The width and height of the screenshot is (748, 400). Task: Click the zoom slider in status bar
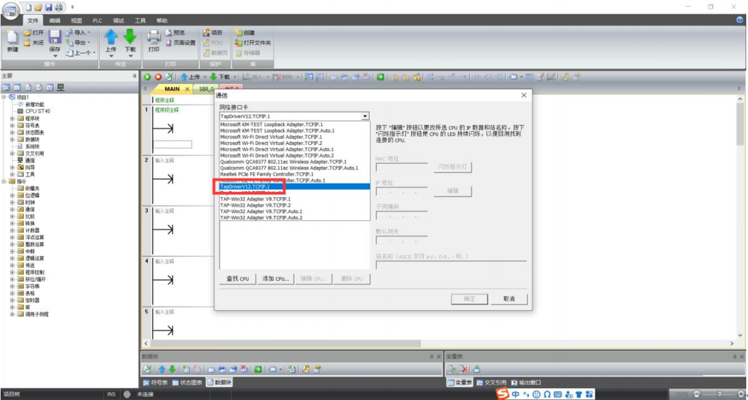click(x=718, y=394)
